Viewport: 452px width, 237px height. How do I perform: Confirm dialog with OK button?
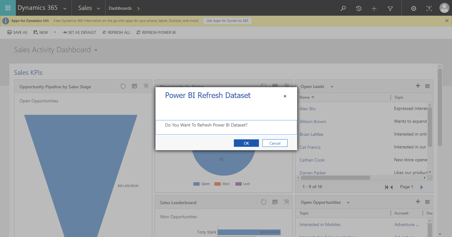246,143
